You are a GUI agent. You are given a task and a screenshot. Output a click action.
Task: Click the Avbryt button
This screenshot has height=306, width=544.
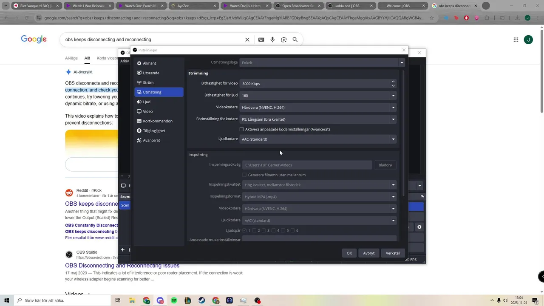point(369,253)
